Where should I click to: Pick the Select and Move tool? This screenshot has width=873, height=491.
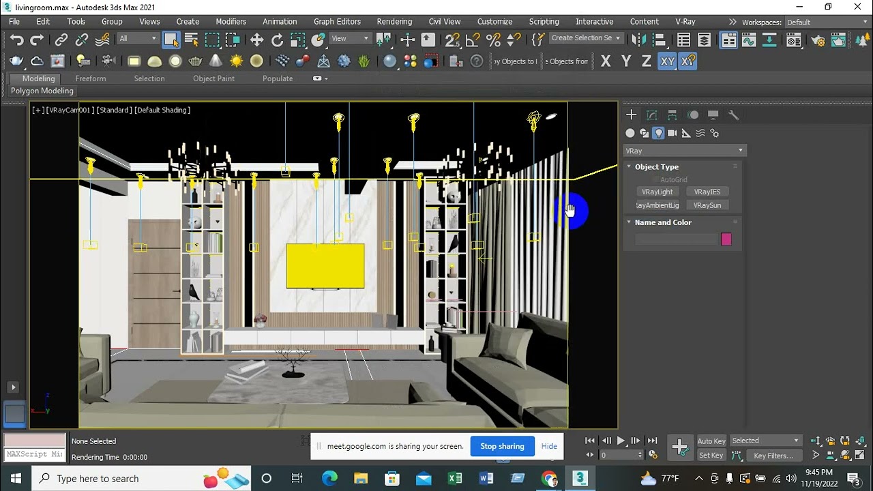pos(256,40)
